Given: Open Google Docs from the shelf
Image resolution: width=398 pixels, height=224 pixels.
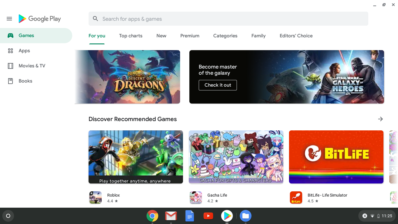Looking at the screenshot, I should (189, 216).
